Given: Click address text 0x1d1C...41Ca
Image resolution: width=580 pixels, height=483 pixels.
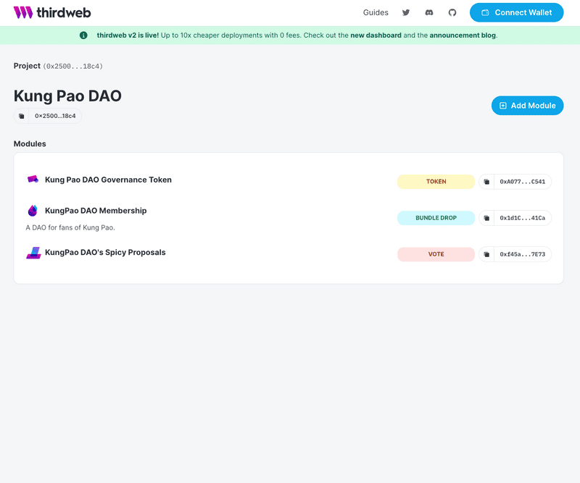Looking at the screenshot, I should [522, 218].
